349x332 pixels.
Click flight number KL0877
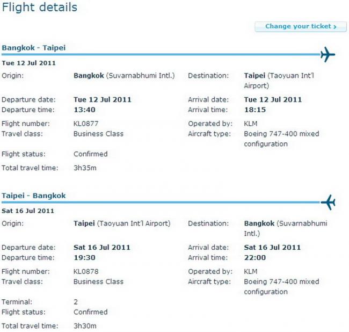pos(86,124)
